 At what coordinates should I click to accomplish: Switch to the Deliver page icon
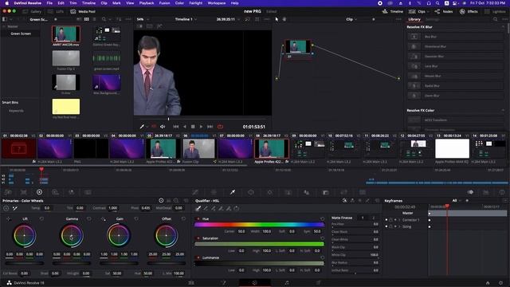(318, 283)
